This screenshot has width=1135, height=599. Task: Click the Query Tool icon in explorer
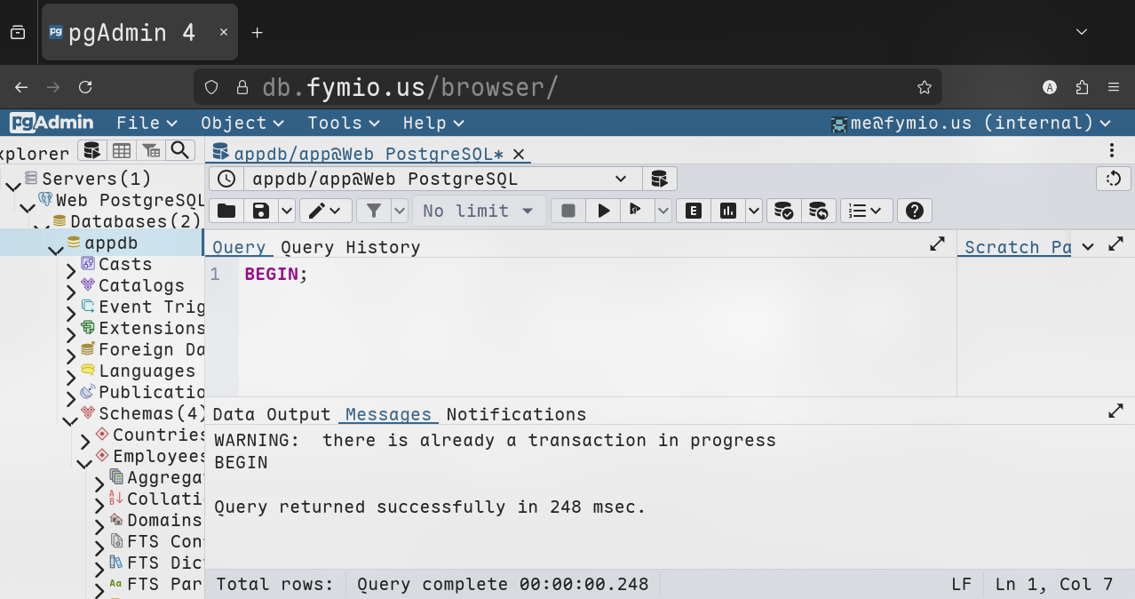tap(91, 150)
